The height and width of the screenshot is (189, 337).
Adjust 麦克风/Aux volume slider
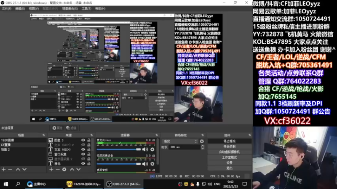[119, 150]
